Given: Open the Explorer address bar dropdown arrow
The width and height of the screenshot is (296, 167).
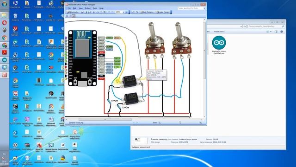Looking at the screenshot, I should [x=241, y=26].
